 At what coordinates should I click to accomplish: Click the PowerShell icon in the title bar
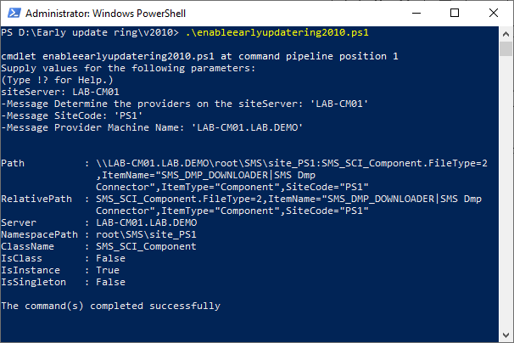click(11, 13)
